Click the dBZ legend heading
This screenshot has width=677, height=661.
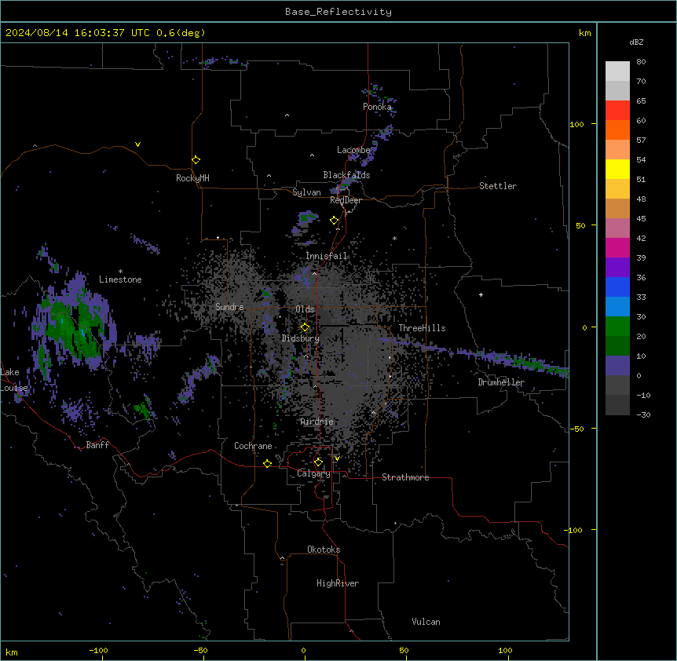[636, 42]
